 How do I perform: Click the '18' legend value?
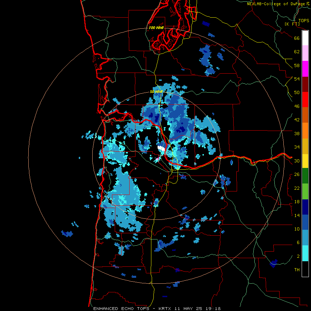(x=297, y=202)
